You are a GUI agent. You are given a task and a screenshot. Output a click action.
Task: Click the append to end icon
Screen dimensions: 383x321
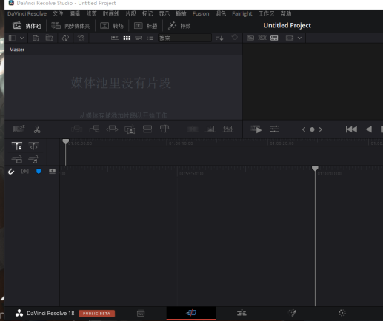(x=95, y=129)
